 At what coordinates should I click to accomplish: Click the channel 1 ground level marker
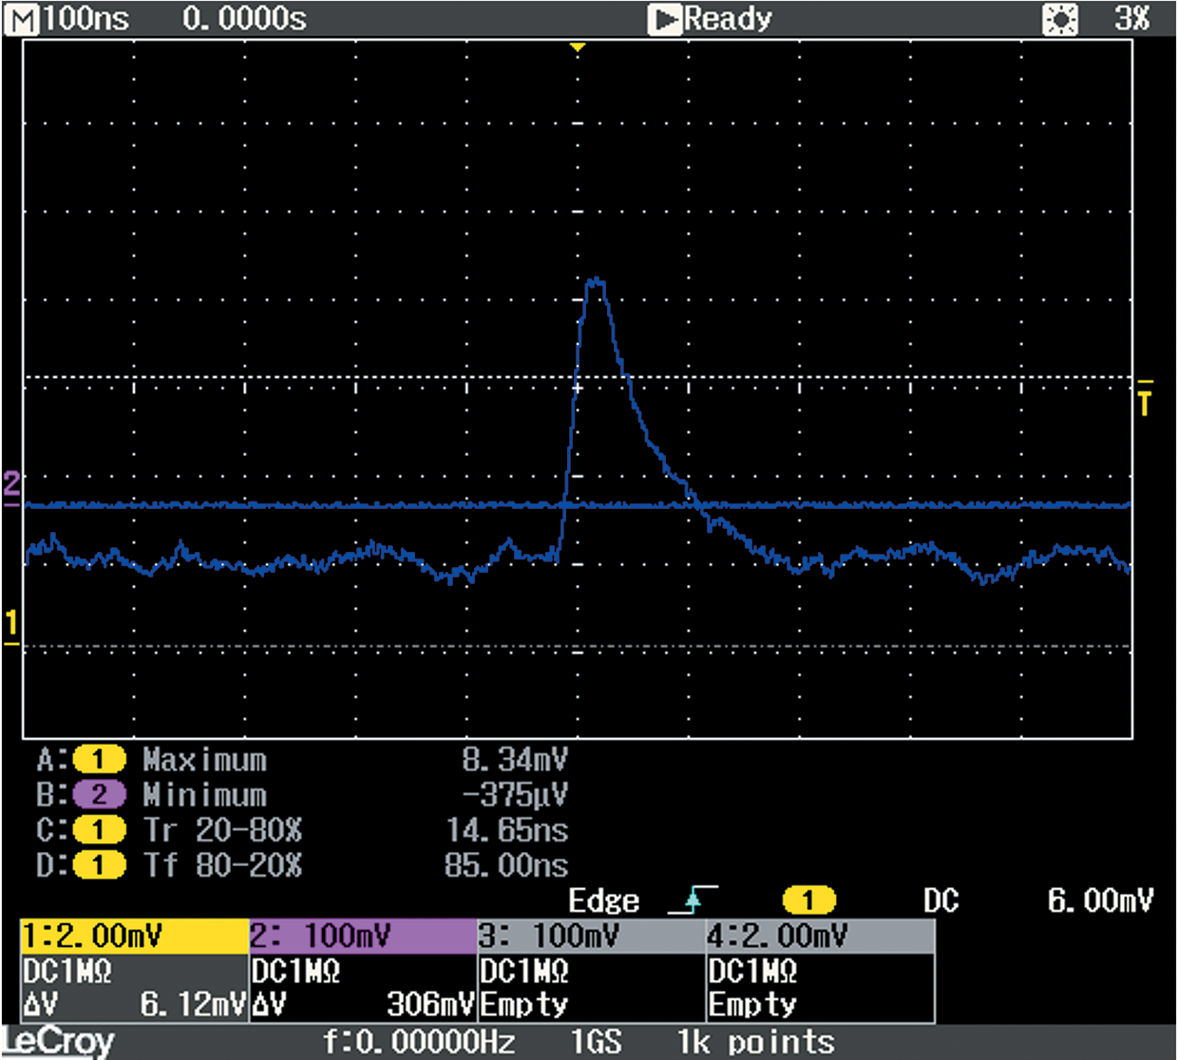[x=11, y=628]
